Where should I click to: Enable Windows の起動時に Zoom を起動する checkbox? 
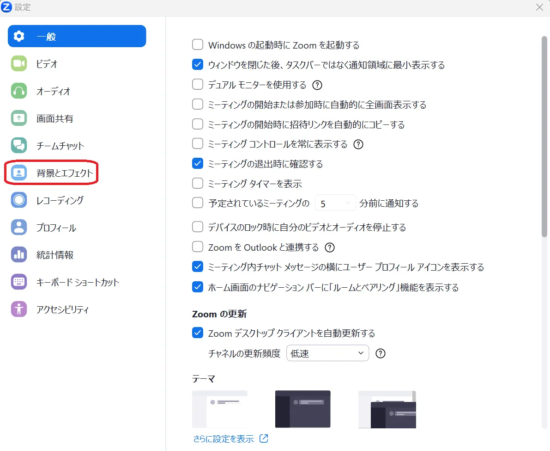[198, 45]
